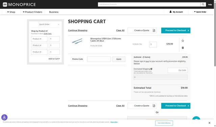Click the Promo Code input field
The height and width of the screenshot is (127, 216).
pyautogui.click(x=99, y=59)
